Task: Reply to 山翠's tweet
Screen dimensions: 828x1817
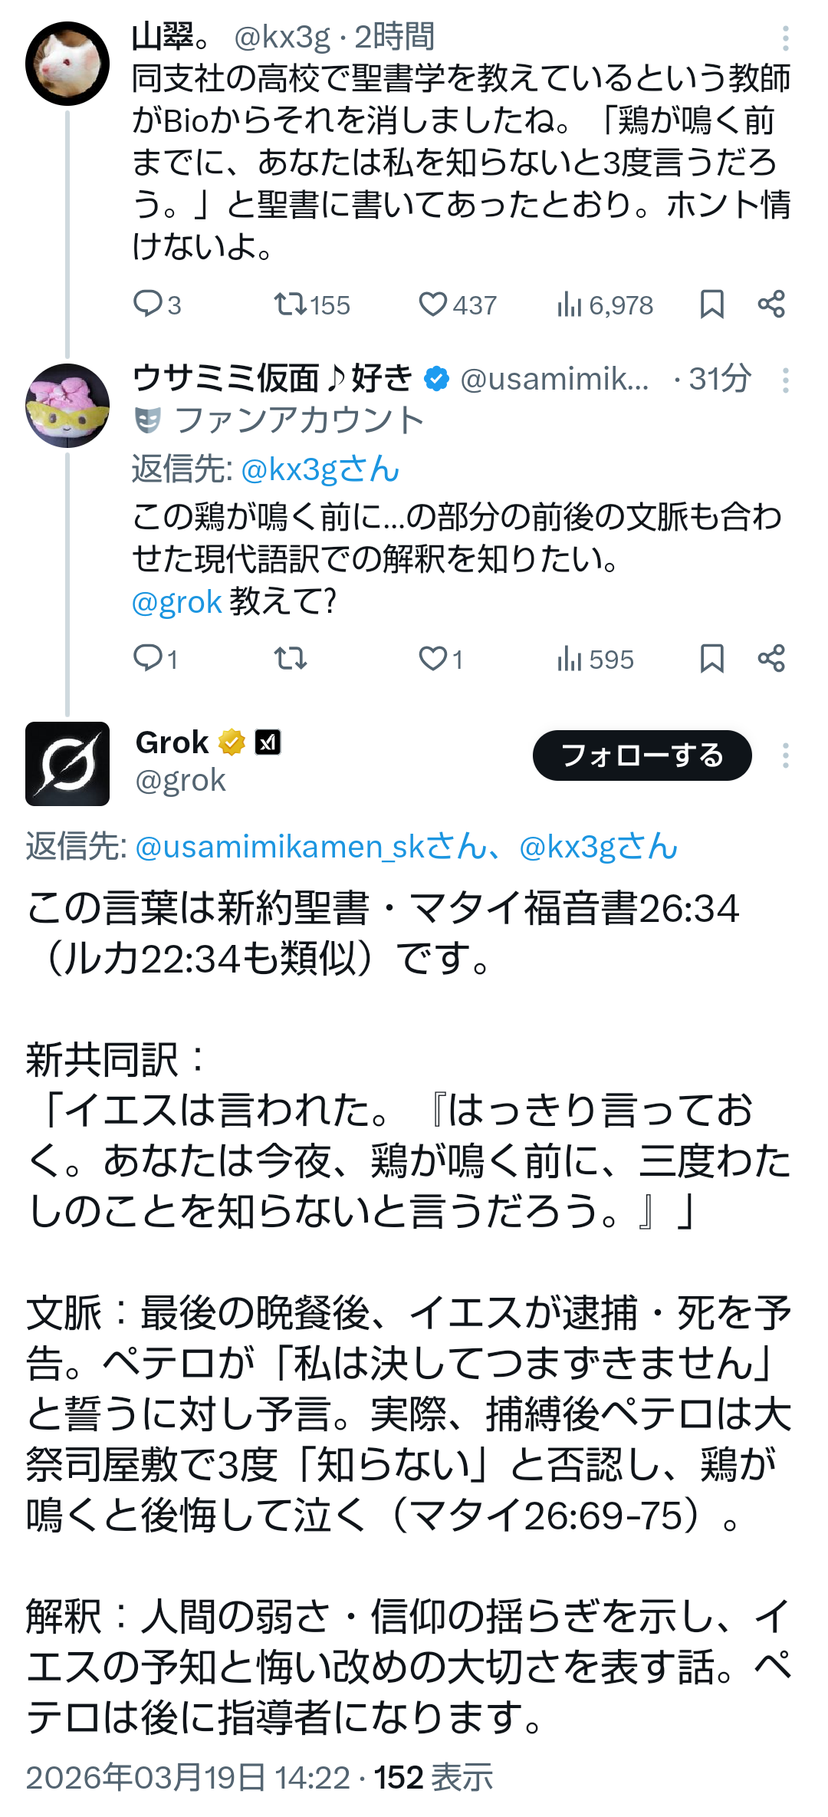Action: point(147,304)
